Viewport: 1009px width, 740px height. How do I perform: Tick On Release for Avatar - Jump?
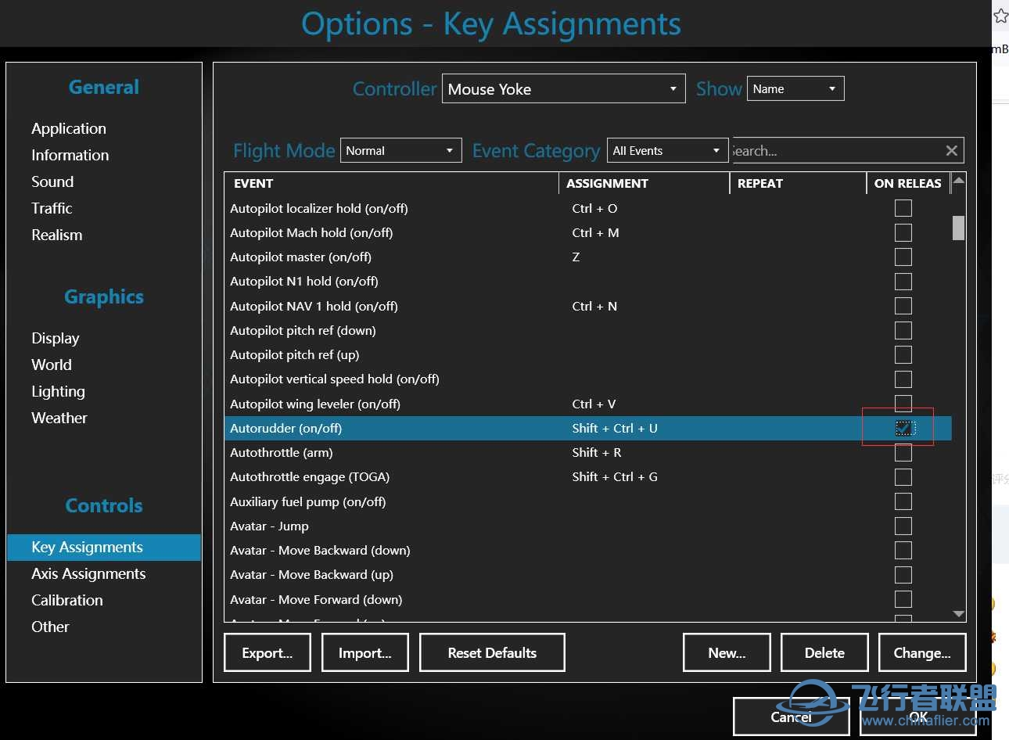[x=903, y=526]
